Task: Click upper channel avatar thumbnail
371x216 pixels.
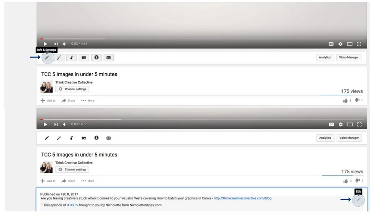Action: [x=46, y=87]
